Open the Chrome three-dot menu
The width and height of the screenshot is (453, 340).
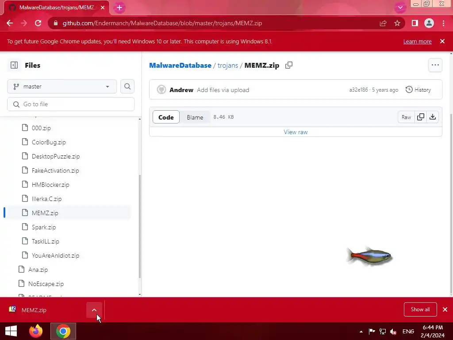coord(443,23)
